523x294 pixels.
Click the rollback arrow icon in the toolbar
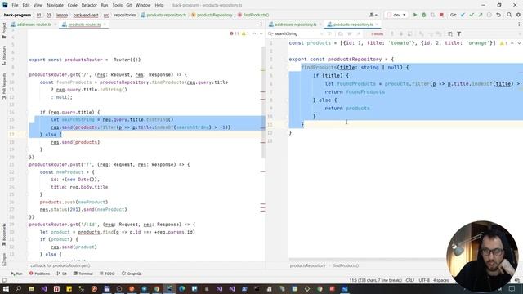[498, 15]
